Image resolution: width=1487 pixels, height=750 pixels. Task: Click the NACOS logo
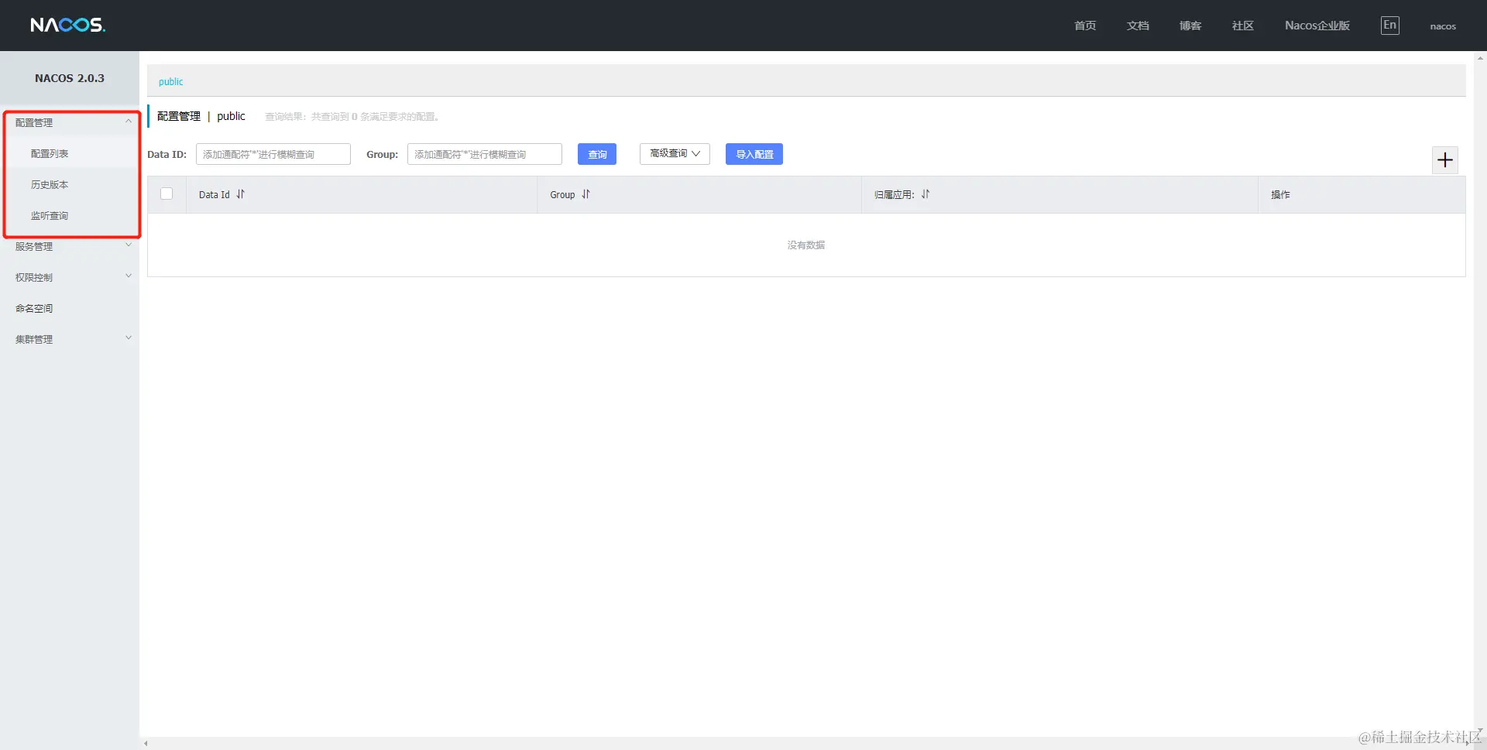pyautogui.click(x=68, y=26)
